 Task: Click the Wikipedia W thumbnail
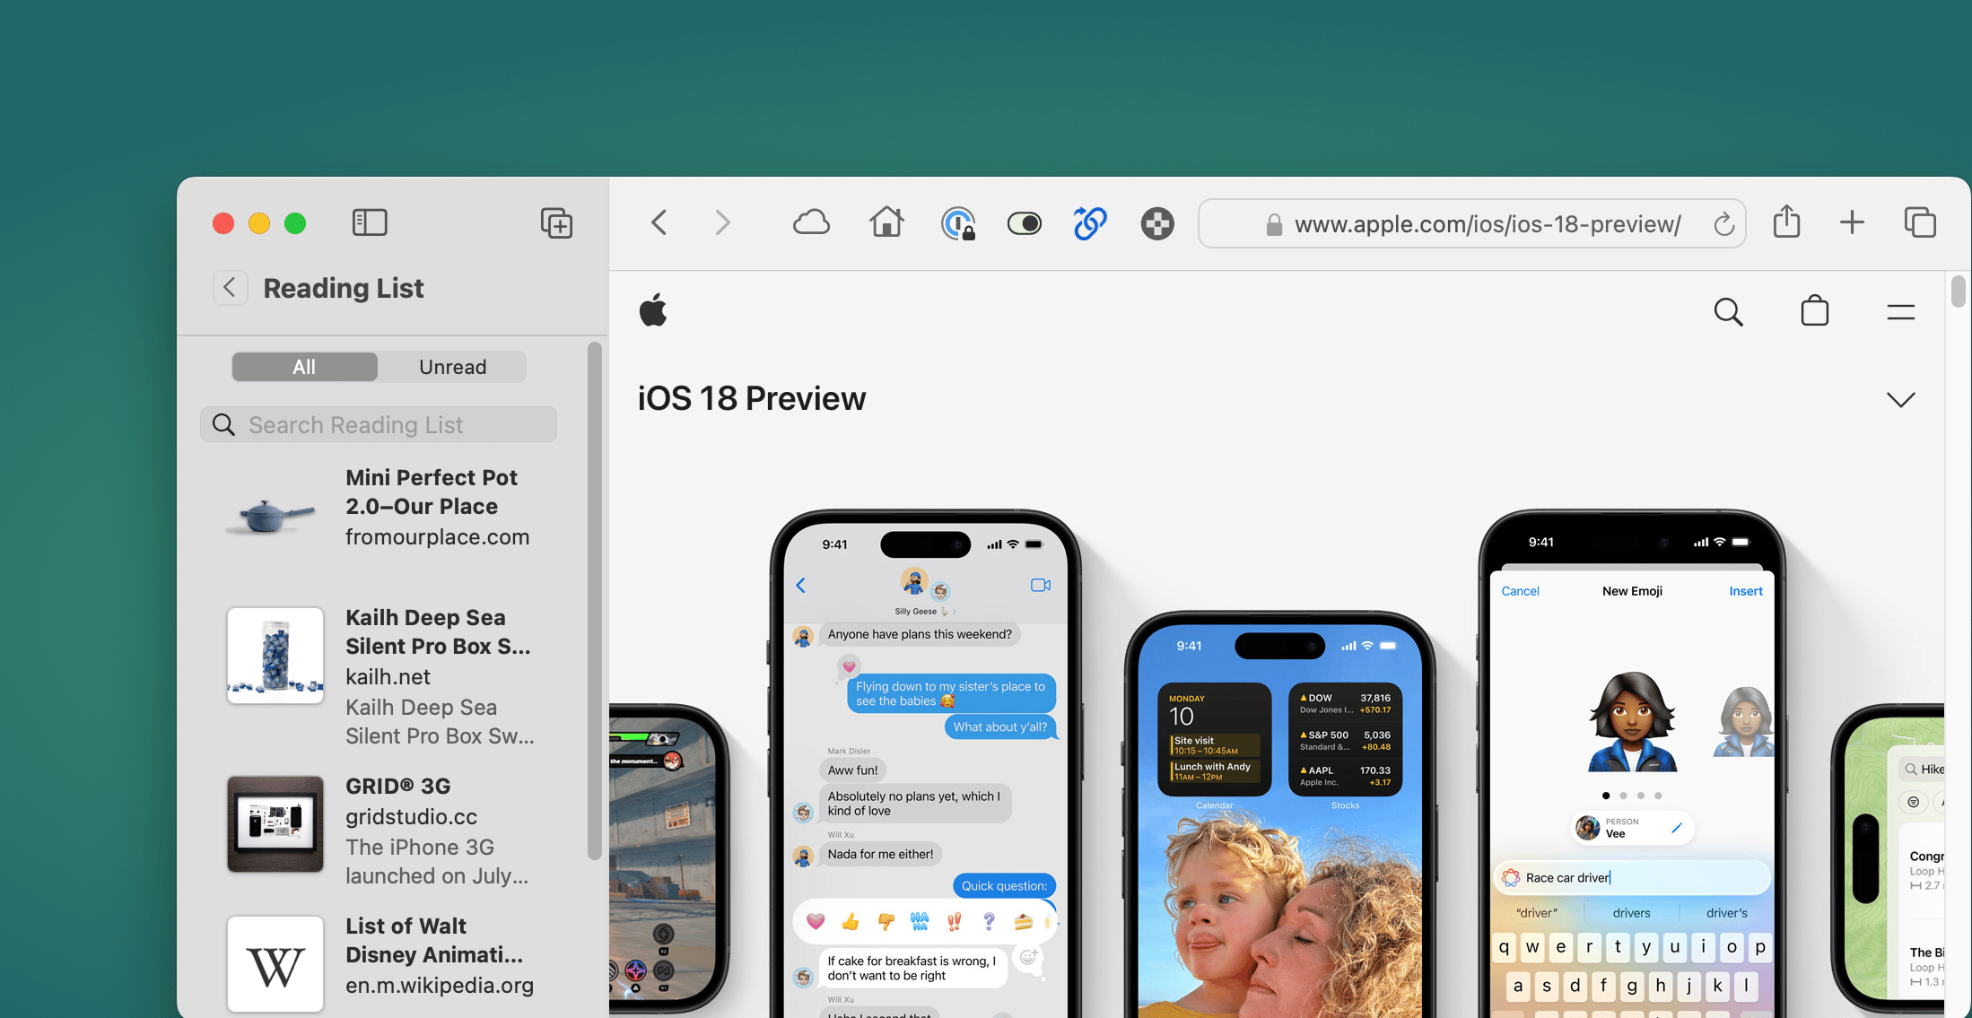tap(275, 964)
